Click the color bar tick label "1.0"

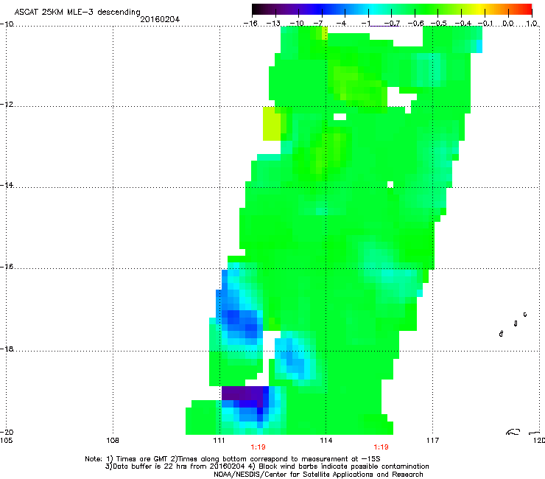[x=532, y=24]
